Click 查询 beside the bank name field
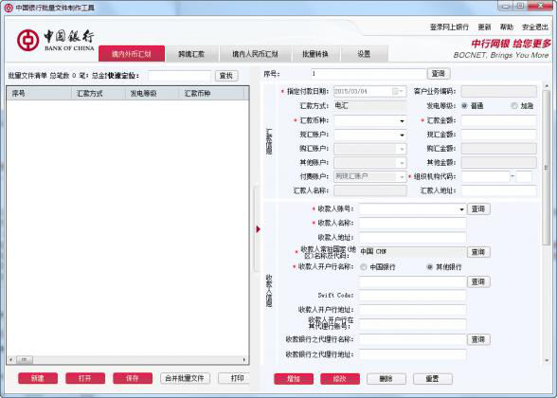Image resolution: width=557 pixels, height=398 pixels. 478,281
